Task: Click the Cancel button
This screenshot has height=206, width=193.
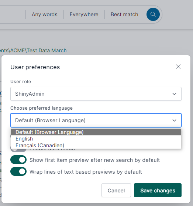Action: tap(116, 190)
